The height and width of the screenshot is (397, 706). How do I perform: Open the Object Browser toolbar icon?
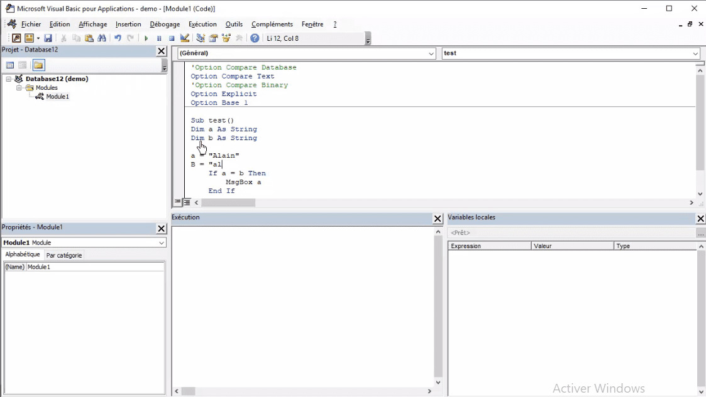(226, 38)
